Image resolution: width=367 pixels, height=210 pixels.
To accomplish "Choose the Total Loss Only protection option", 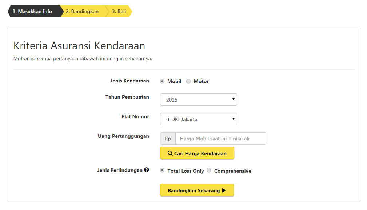I will pos(162,170).
